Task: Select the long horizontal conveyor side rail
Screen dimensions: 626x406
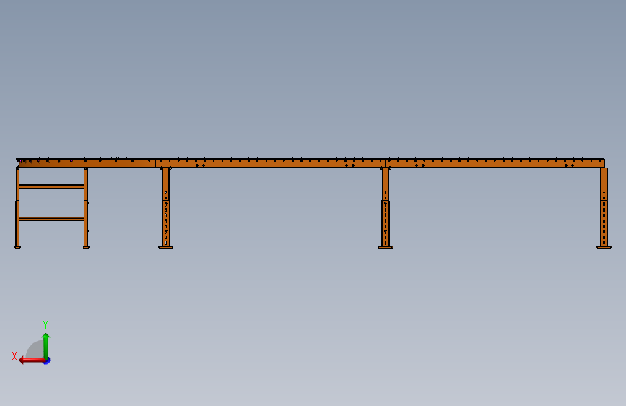Action: coord(310,163)
